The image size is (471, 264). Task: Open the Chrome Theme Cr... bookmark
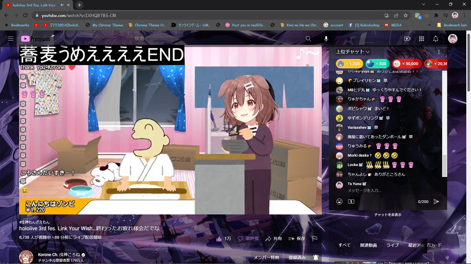tap(147, 25)
